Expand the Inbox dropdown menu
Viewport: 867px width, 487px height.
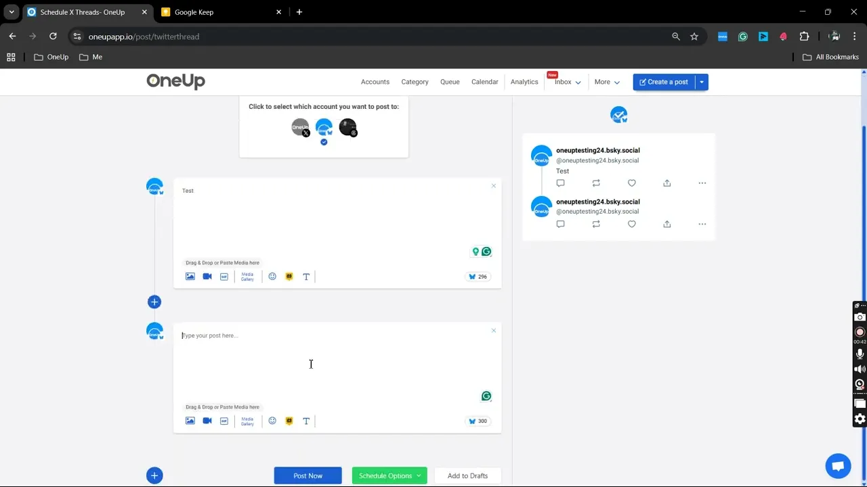tap(568, 82)
